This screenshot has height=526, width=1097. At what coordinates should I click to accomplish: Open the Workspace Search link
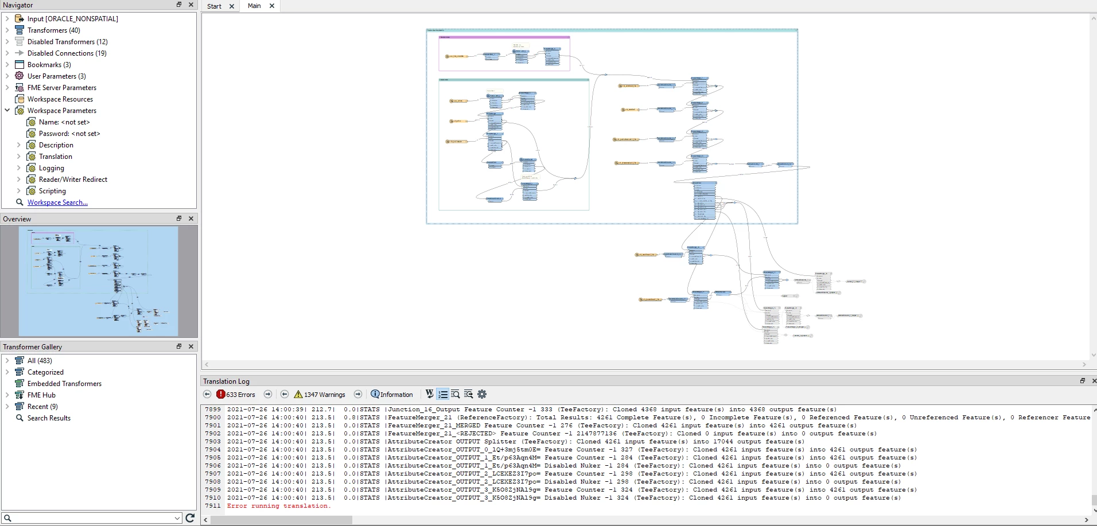(x=57, y=202)
